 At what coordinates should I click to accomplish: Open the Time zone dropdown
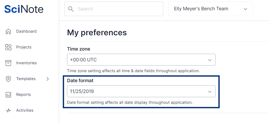point(141,60)
